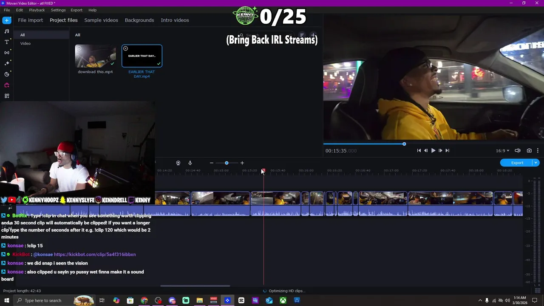Open File Explorer from the taskbar
544x306 pixels.
(200, 300)
